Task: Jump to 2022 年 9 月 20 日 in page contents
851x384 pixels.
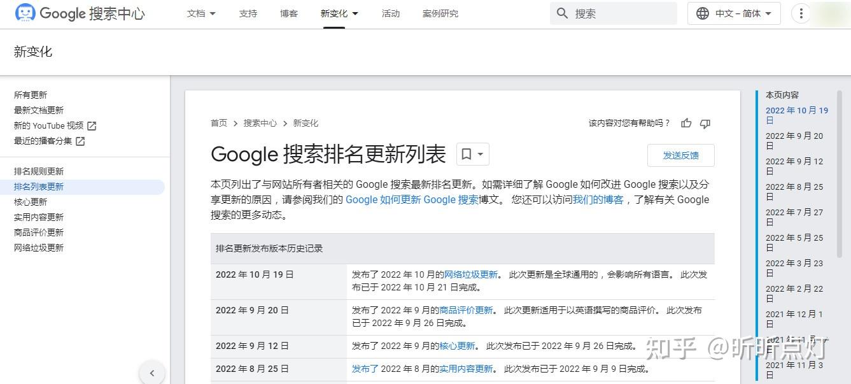Action: (x=794, y=141)
